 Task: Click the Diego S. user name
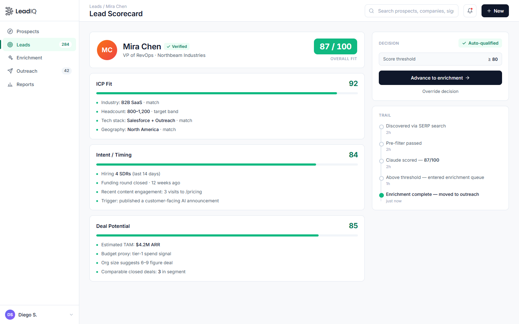pos(28,315)
